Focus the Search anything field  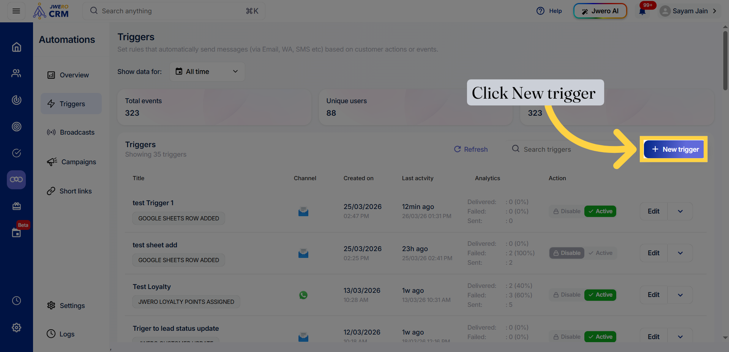(x=174, y=11)
